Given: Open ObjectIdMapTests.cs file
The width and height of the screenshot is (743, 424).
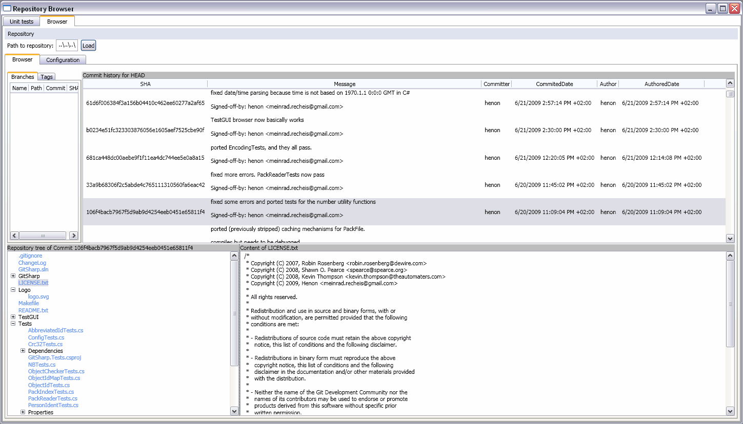Looking at the screenshot, I should [x=54, y=378].
